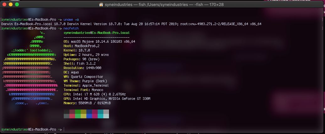Click the 'Kernel: 18.7.0' line

(77, 50)
